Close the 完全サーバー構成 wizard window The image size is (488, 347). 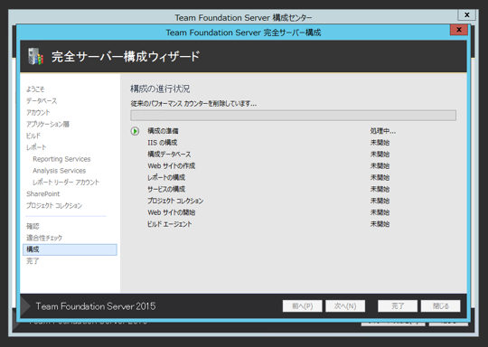click(x=459, y=30)
